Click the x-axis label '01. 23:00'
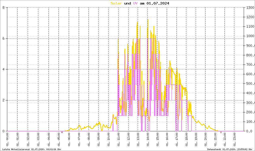Screen dimensions: 255x151 coord(234,139)
